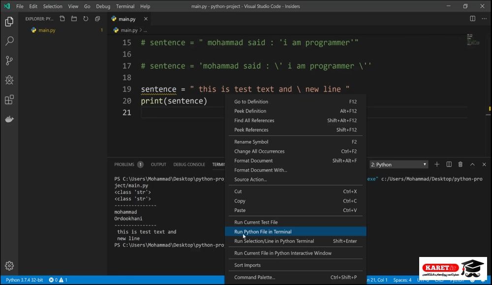Click Spaces: 4 indentation in status bar

(402, 280)
